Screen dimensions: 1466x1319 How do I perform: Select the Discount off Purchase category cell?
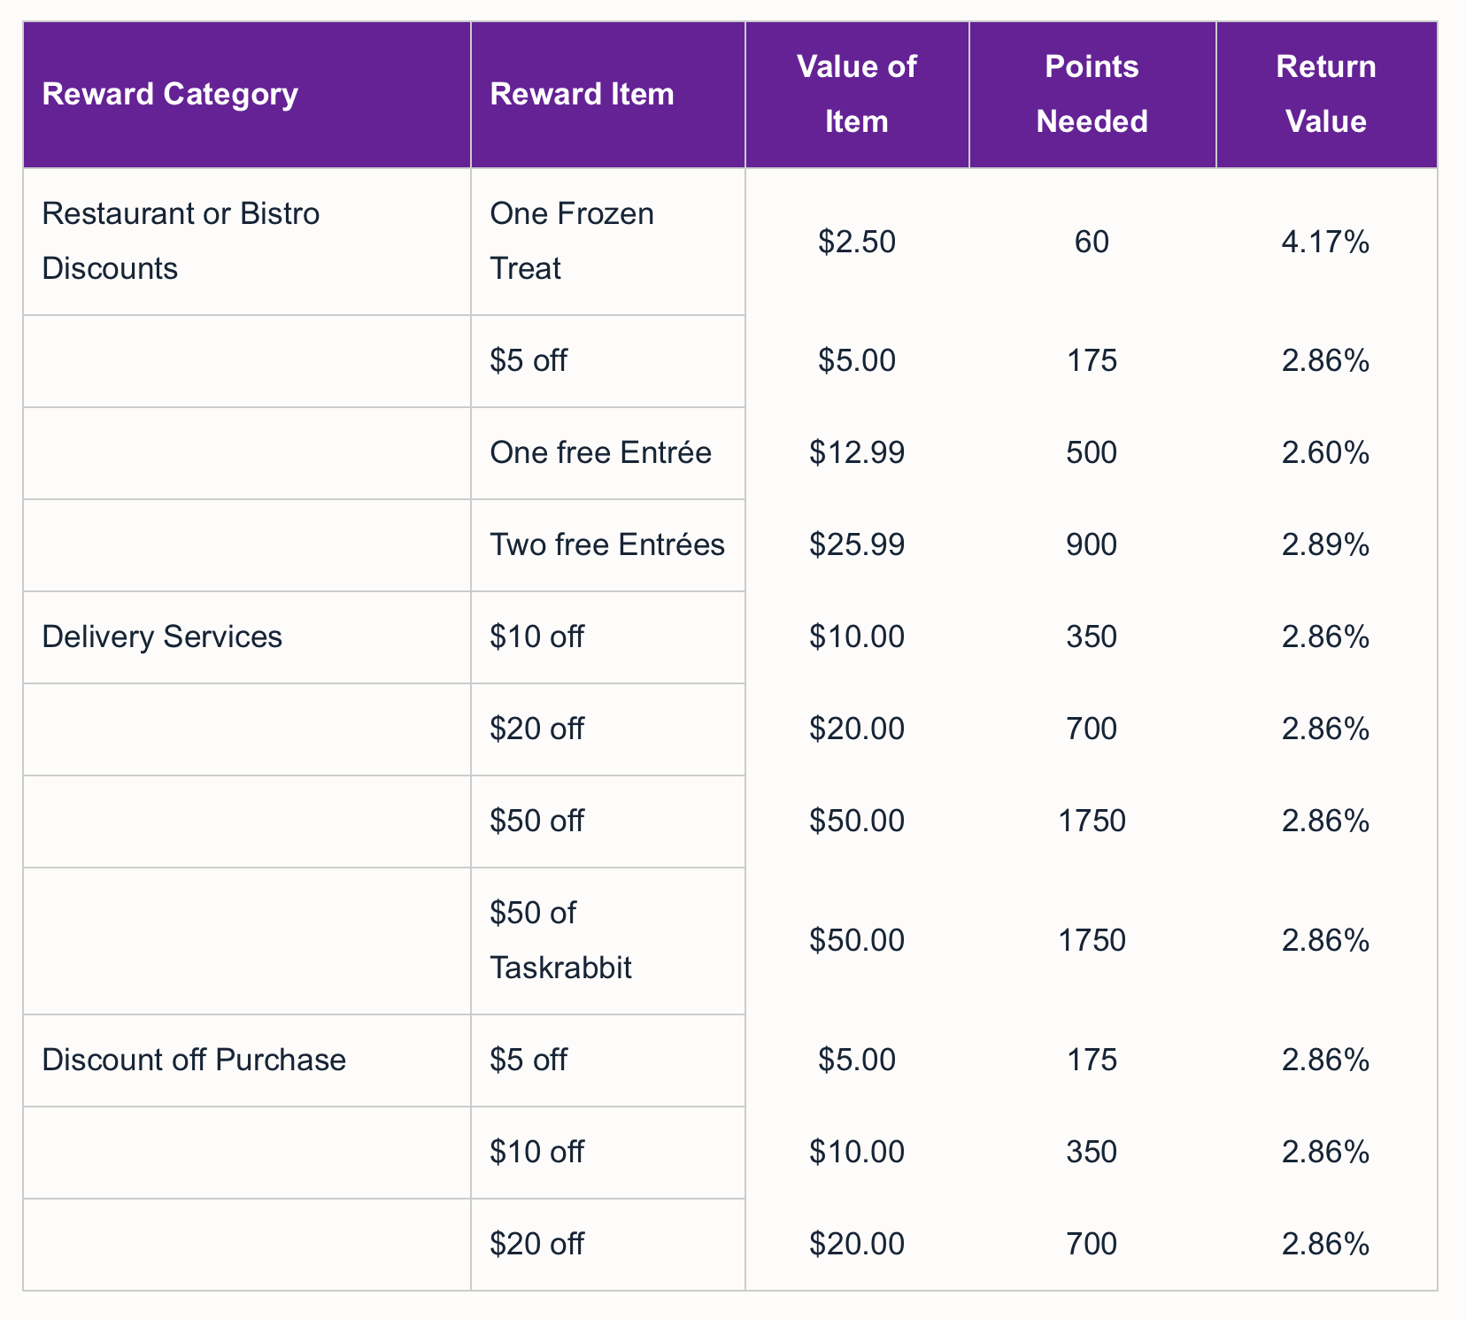[194, 1060]
